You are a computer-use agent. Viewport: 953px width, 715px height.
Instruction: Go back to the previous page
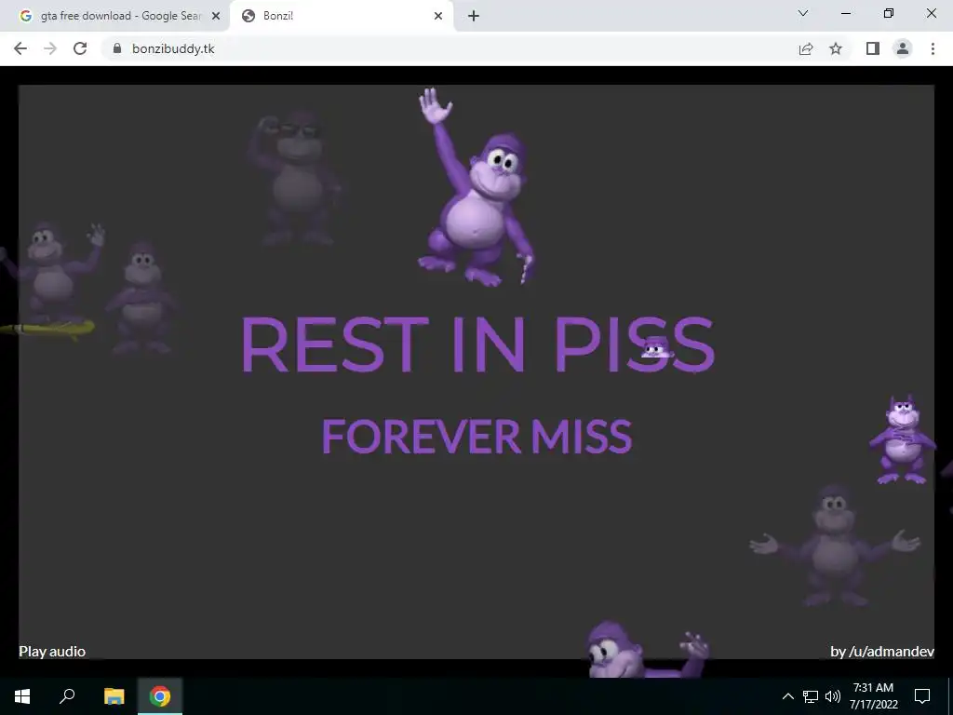pyautogui.click(x=20, y=48)
